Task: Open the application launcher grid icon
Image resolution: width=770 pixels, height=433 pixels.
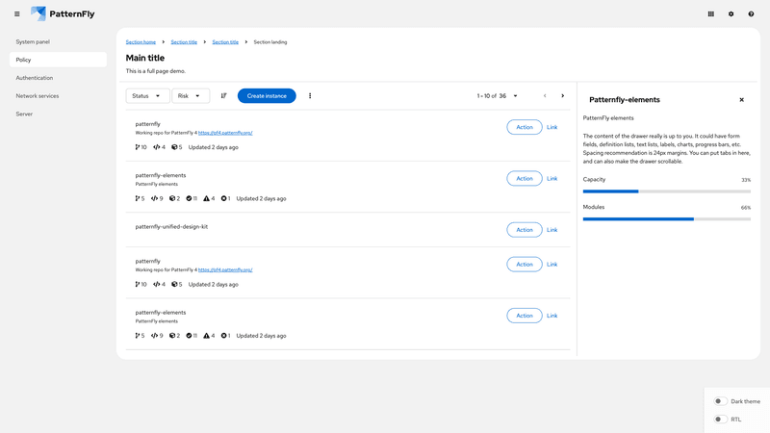Action: [x=710, y=14]
